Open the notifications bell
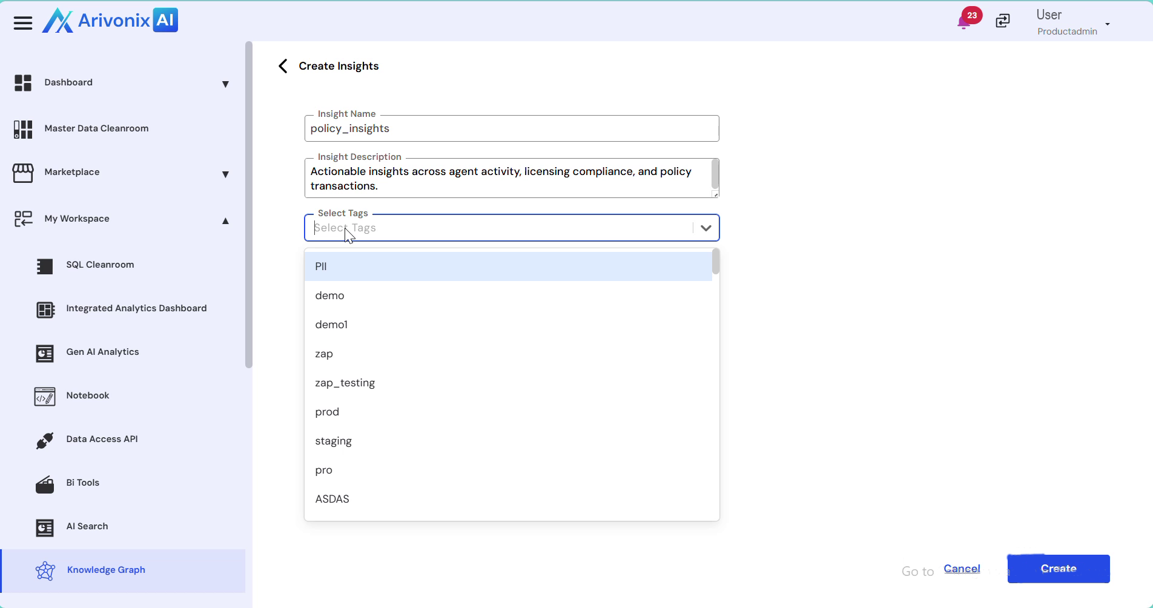The height and width of the screenshot is (608, 1153). point(963,22)
